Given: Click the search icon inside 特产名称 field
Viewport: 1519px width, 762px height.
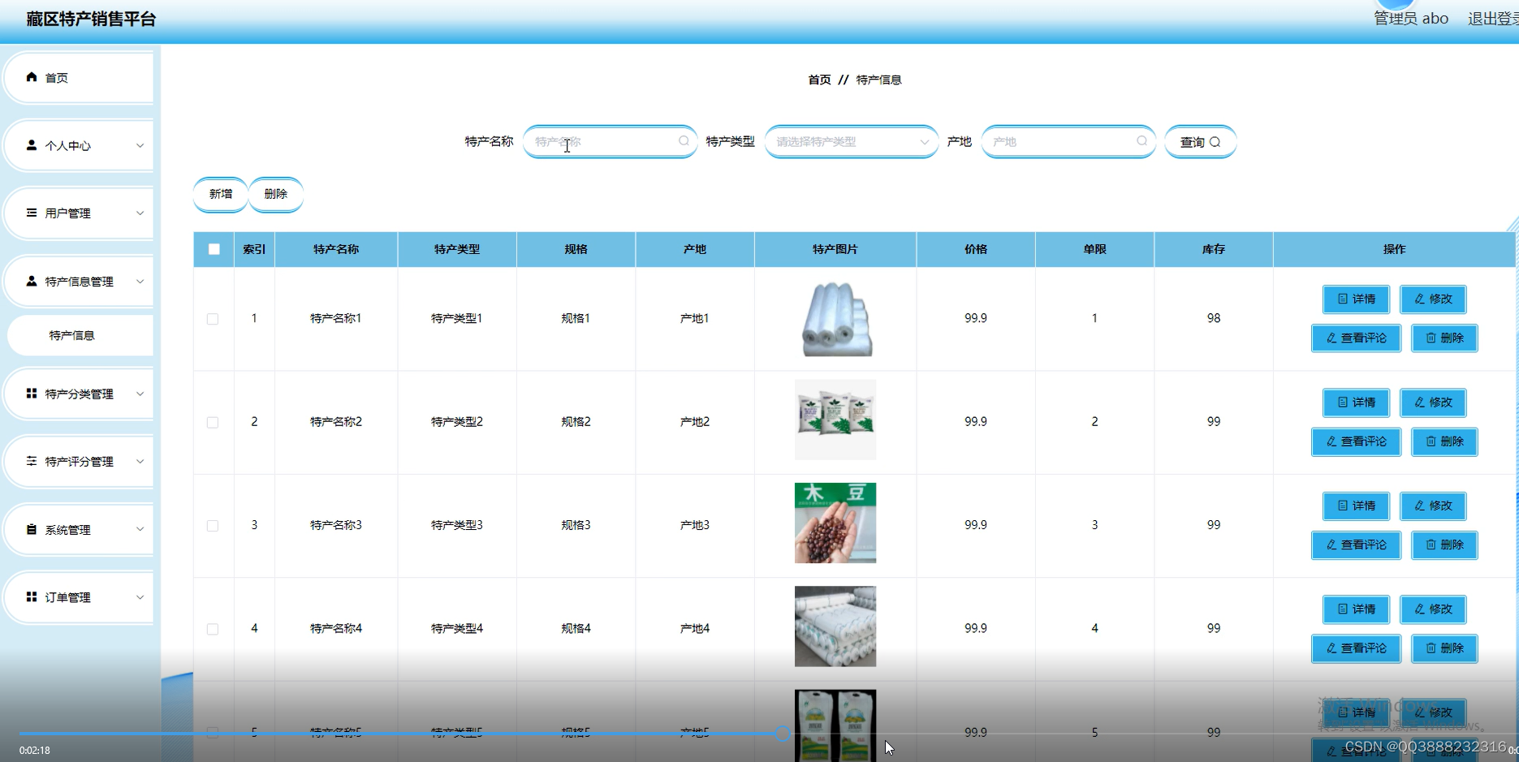Looking at the screenshot, I should point(684,141).
